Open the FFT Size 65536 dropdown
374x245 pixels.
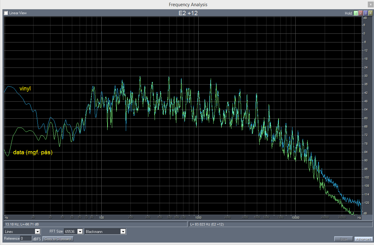click(73, 231)
